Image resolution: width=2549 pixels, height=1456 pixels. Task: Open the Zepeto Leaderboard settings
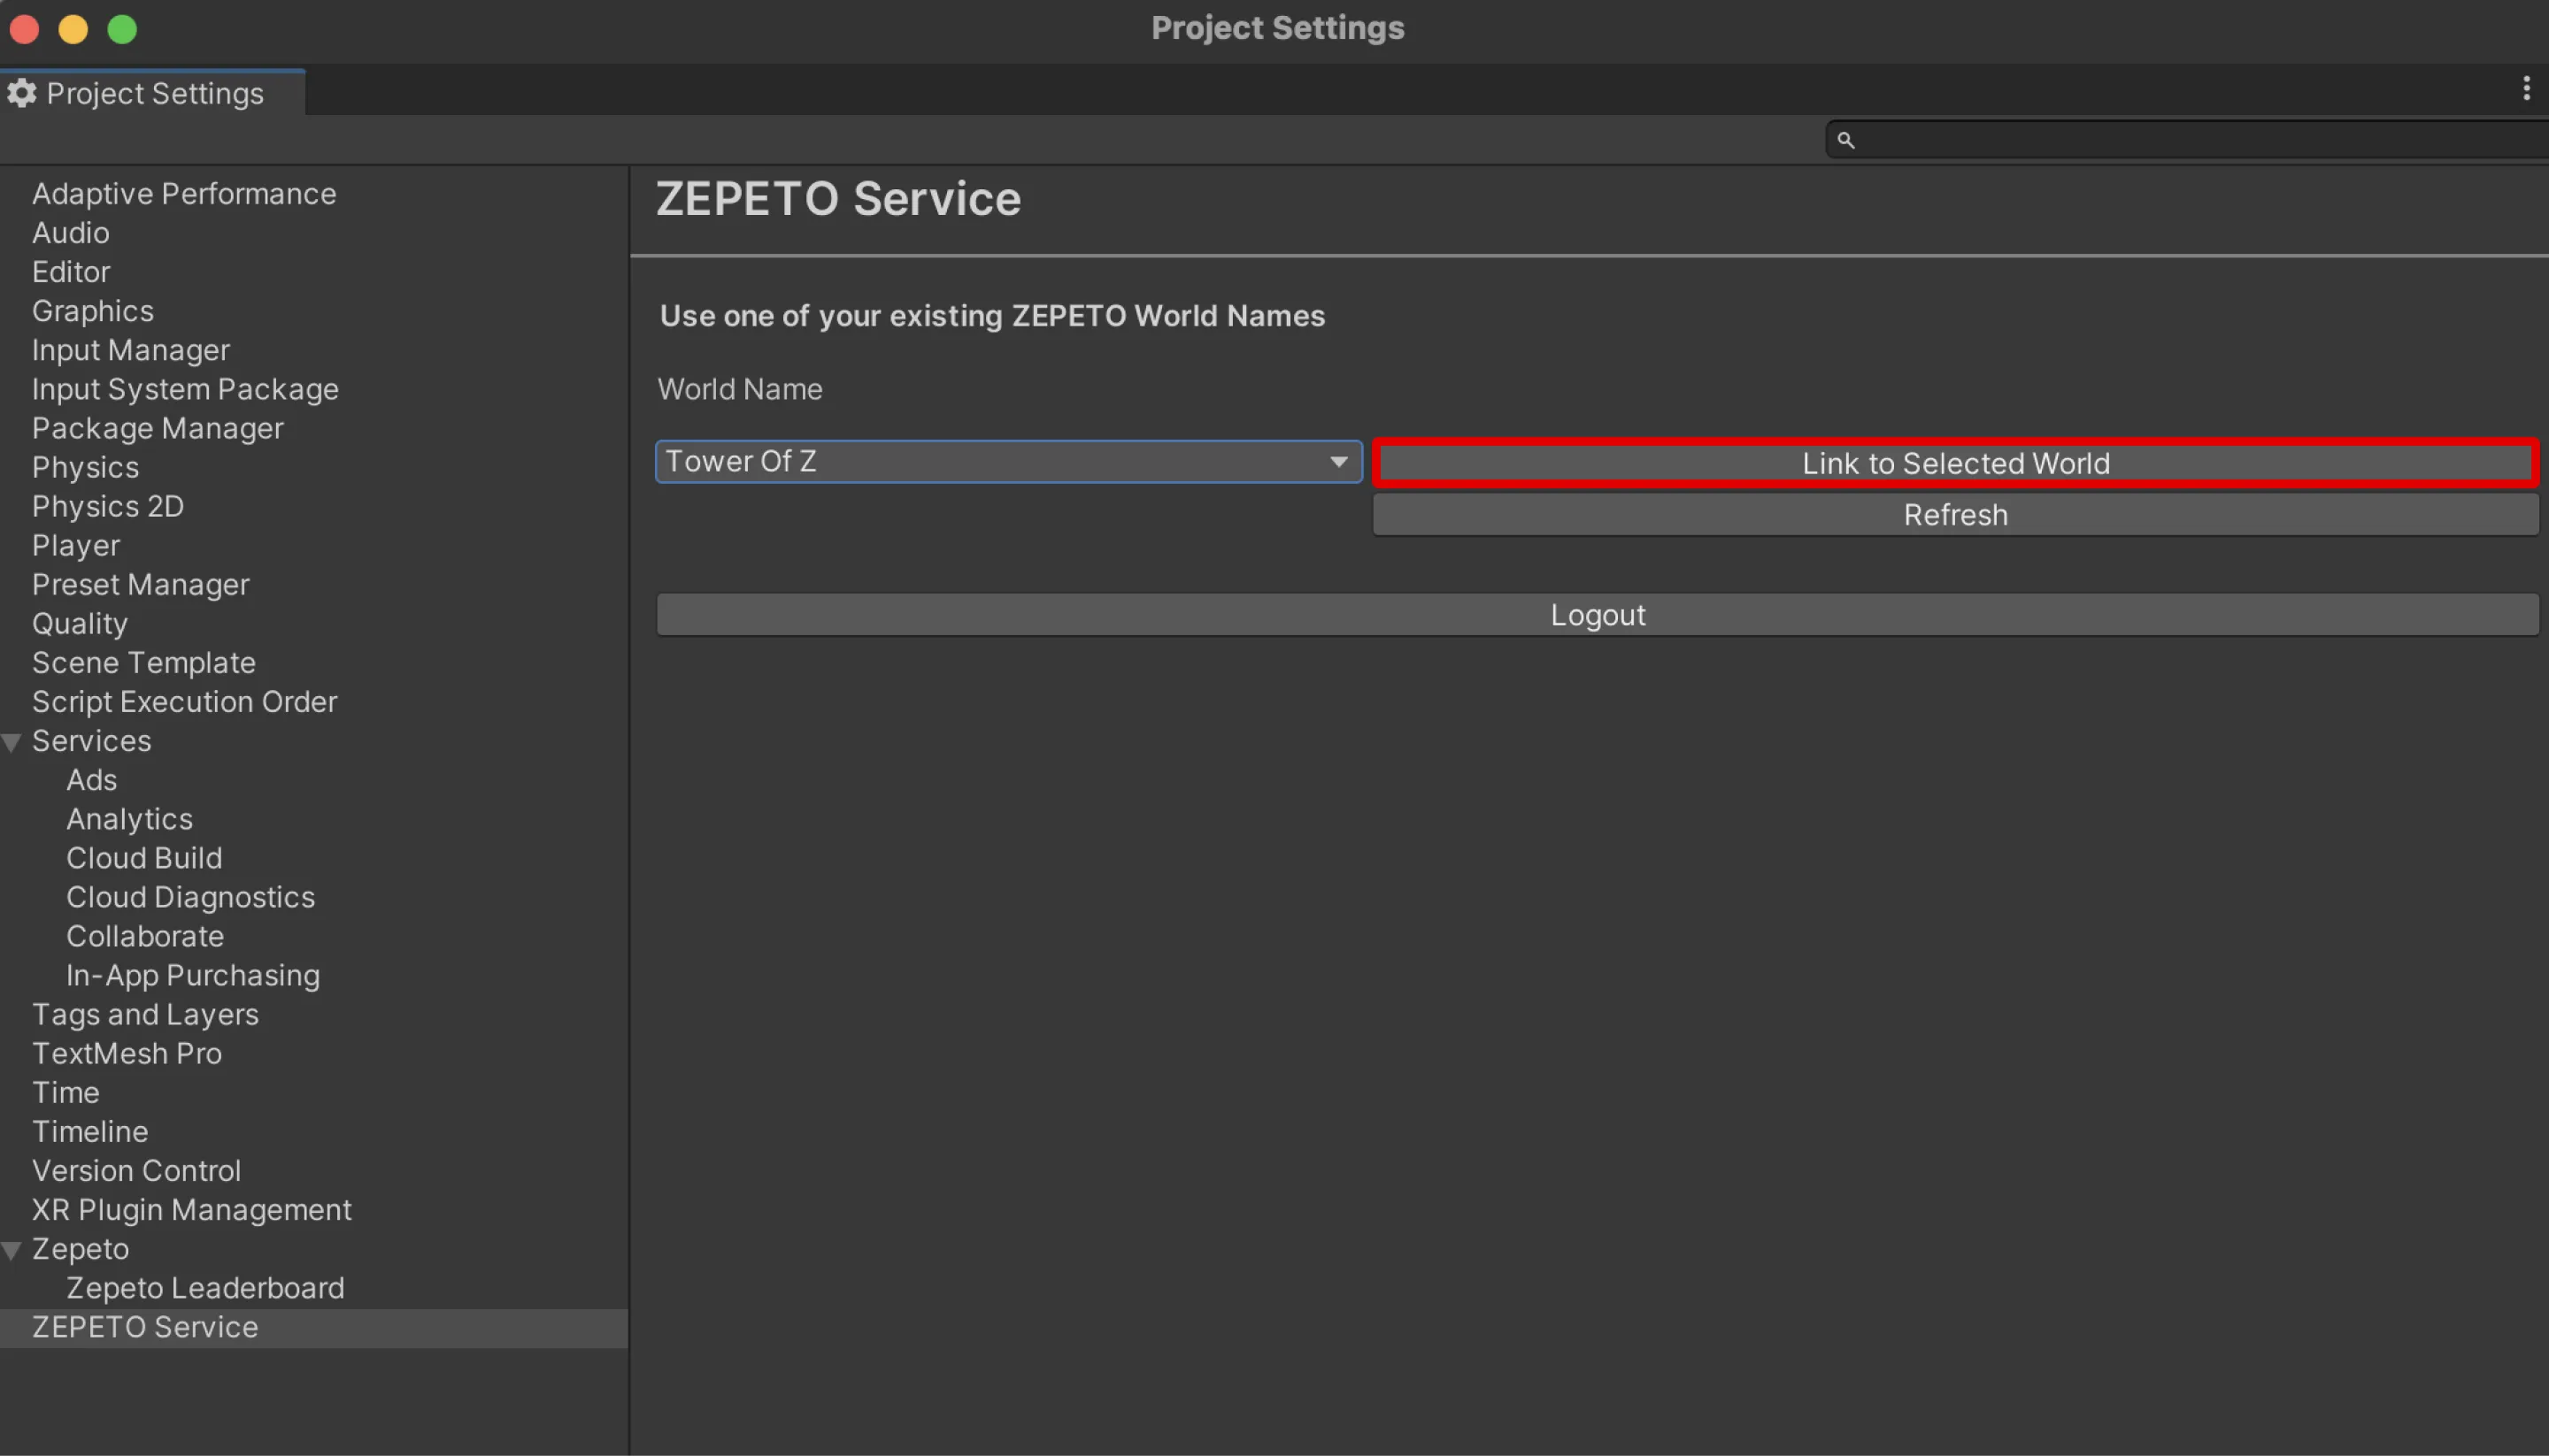[204, 1286]
